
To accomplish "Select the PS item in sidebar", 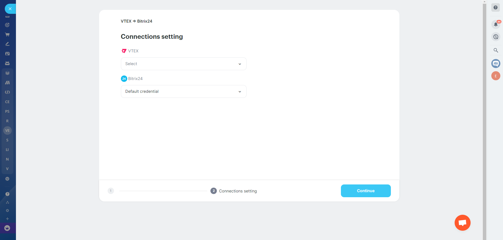I will (7, 111).
